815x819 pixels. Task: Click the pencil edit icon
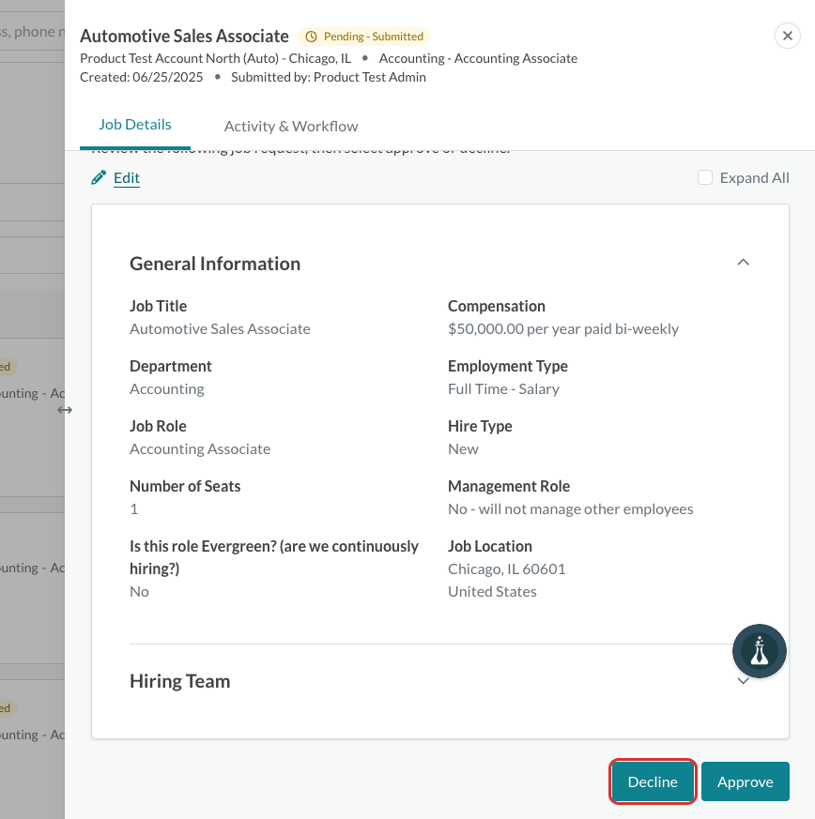pos(99,177)
